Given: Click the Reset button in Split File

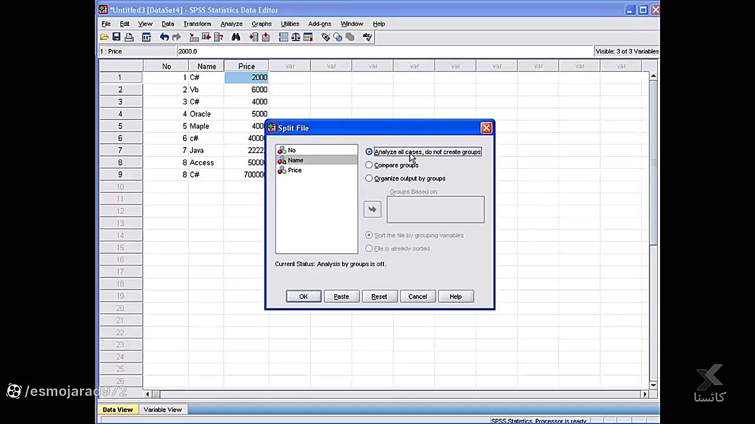Looking at the screenshot, I should coord(379,296).
